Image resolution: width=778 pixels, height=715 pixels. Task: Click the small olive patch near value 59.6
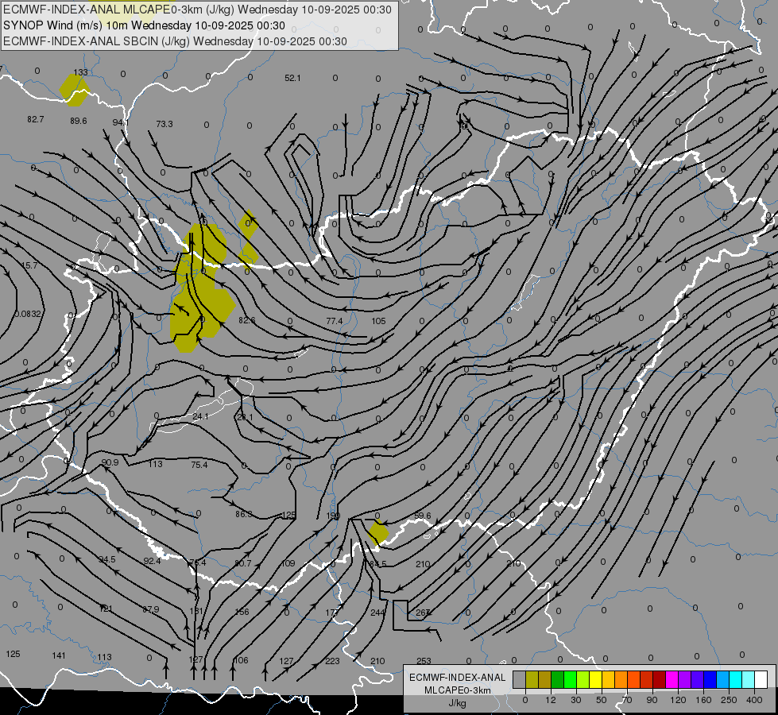tap(378, 533)
